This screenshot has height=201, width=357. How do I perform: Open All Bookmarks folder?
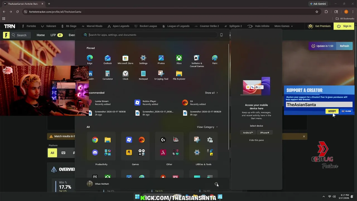(x=345, y=19)
